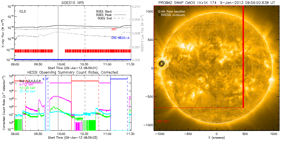The width and height of the screenshot is (285, 142).
Task: Click the black circle marker beside 'RHESSI contours'
Action: pyautogui.click(x=159, y=15)
